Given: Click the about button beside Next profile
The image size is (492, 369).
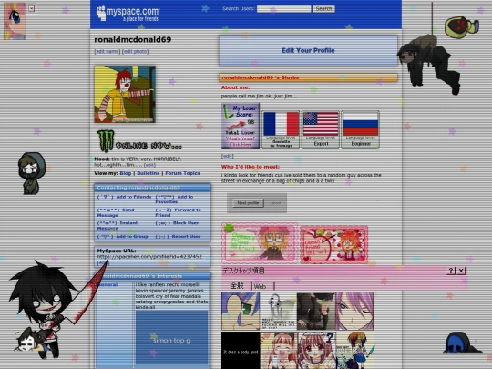Looking at the screenshot, I should coord(276,203).
